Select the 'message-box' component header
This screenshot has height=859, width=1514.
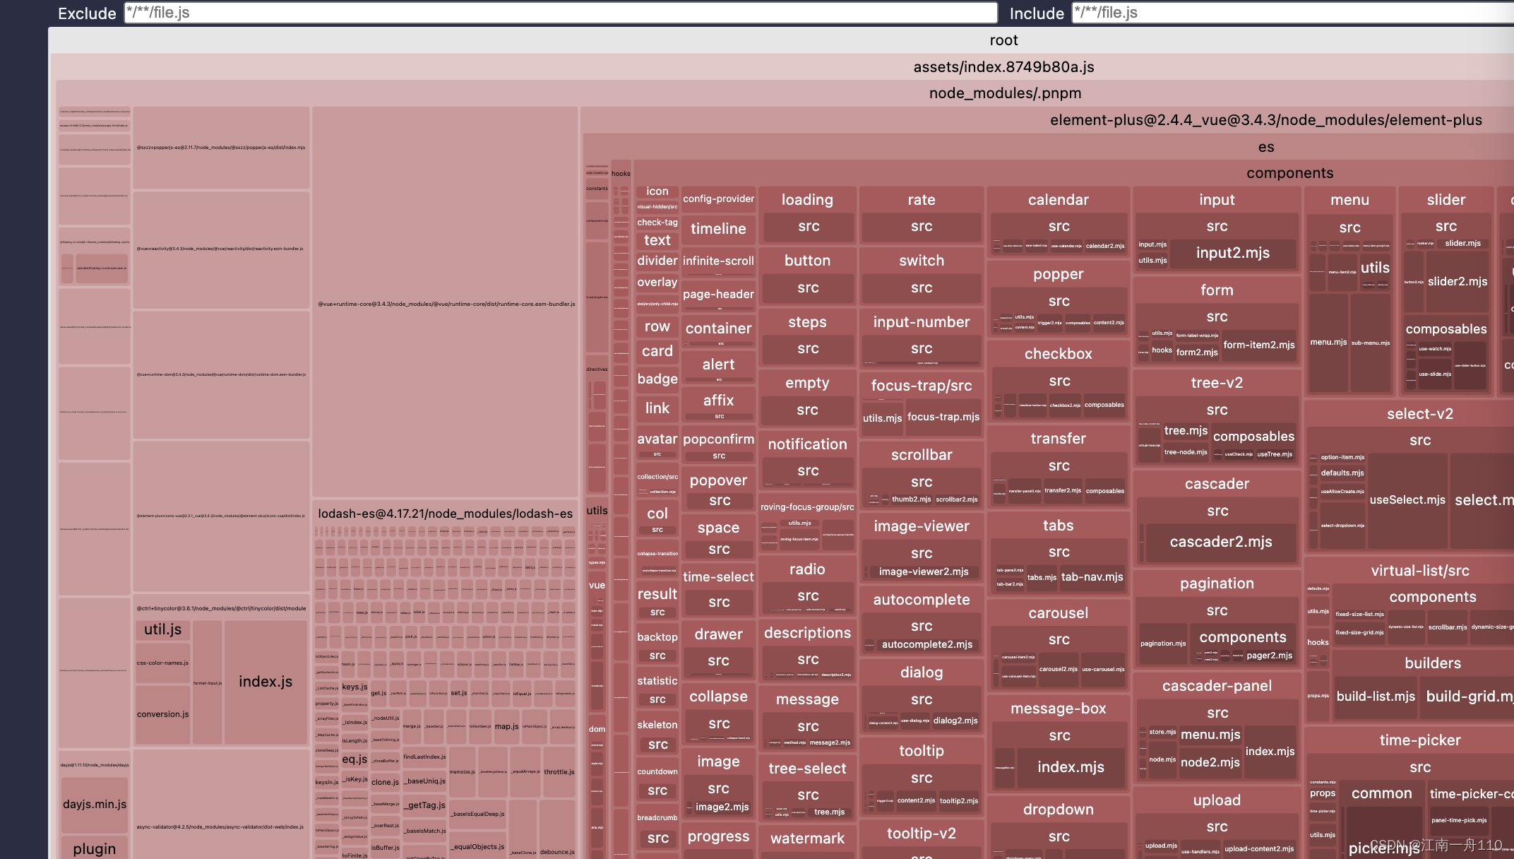click(x=1058, y=709)
